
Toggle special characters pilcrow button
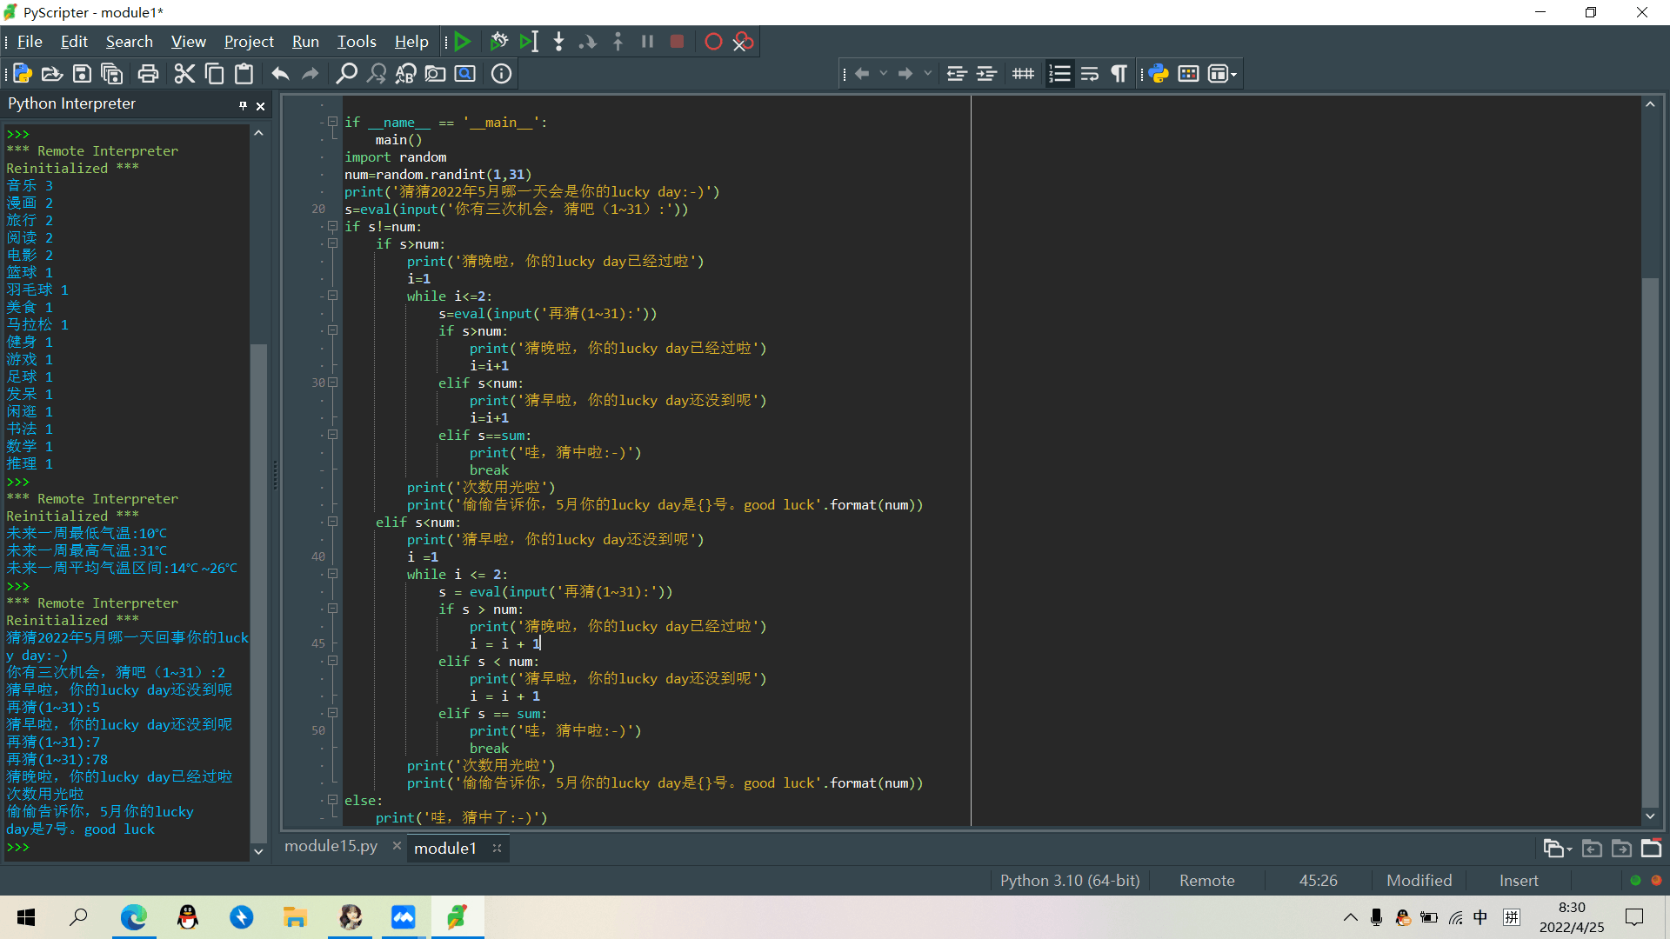(1119, 74)
